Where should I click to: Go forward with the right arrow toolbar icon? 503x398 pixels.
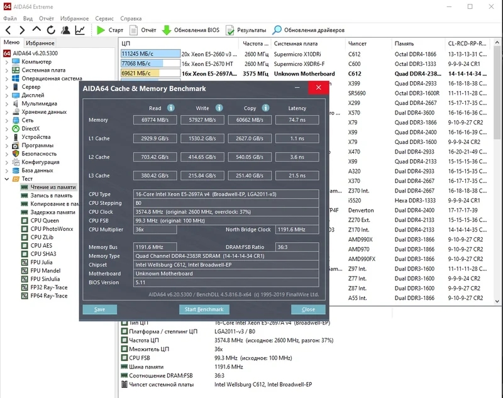click(22, 30)
